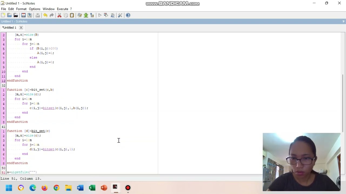This screenshot has width=346, height=194.
Task: Open the Window menu
Action: pyautogui.click(x=49, y=9)
